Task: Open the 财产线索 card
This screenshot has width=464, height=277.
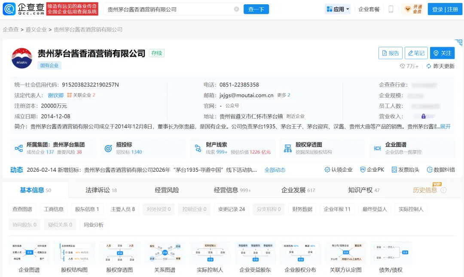Action: (x=233, y=148)
